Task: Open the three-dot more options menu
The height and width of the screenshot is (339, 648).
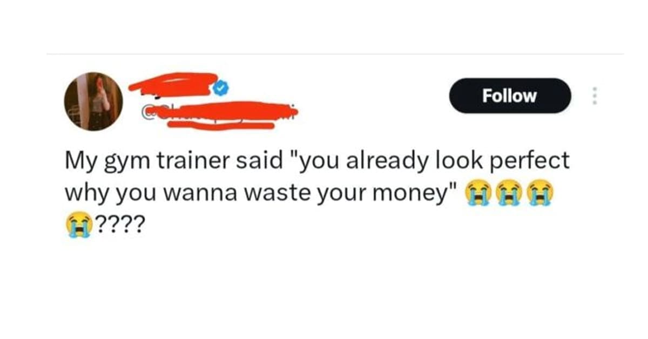Action: (x=595, y=96)
